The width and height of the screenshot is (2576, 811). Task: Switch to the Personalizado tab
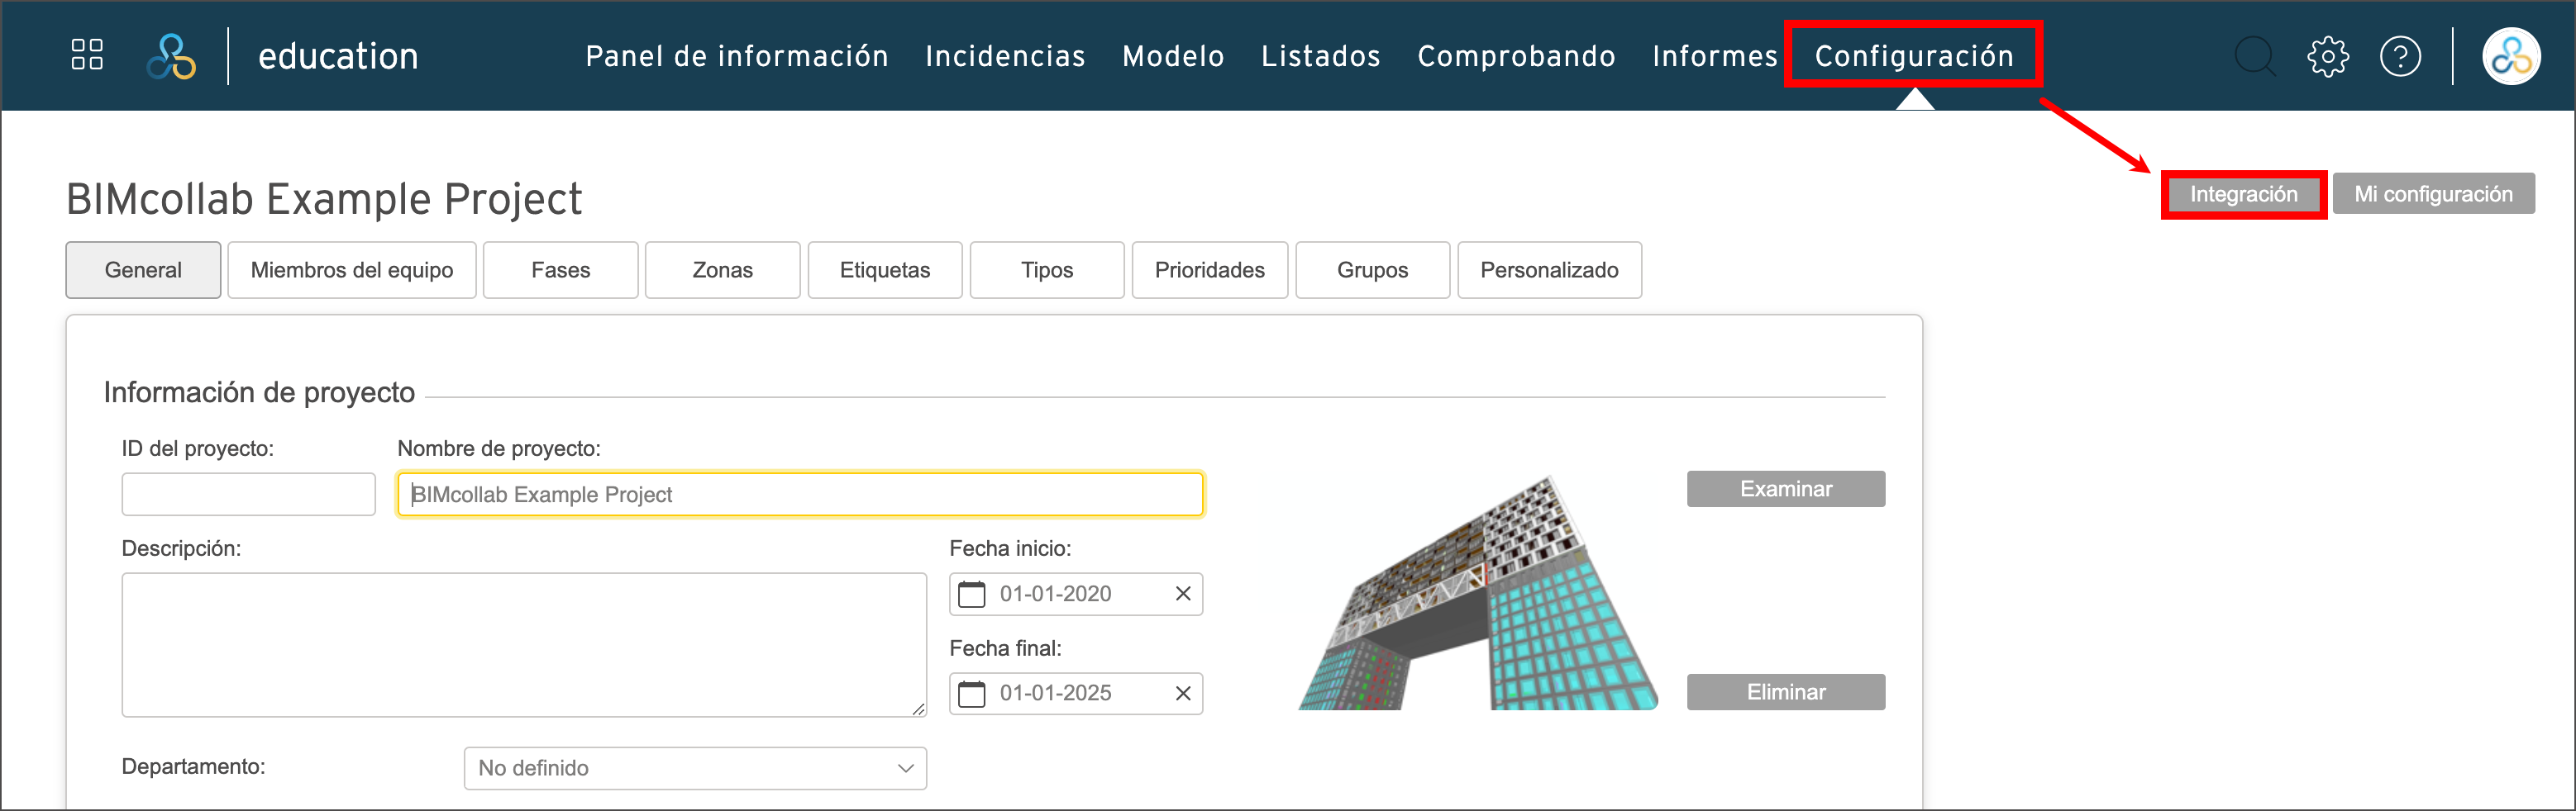[x=1550, y=270]
